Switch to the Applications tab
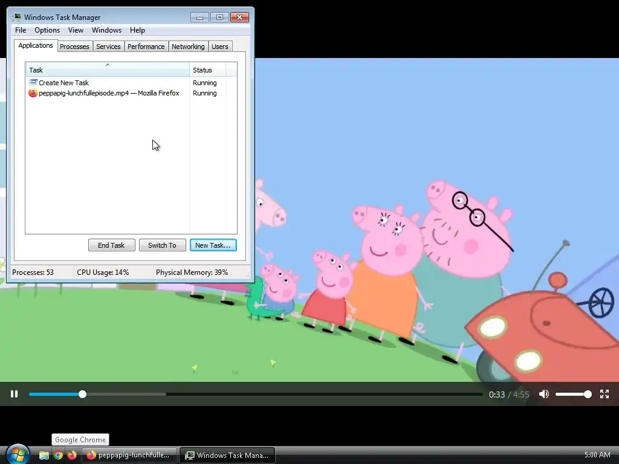The image size is (619, 464). pyautogui.click(x=36, y=45)
